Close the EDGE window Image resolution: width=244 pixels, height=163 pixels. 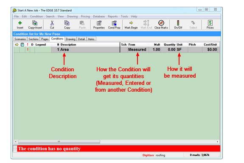(215, 9)
